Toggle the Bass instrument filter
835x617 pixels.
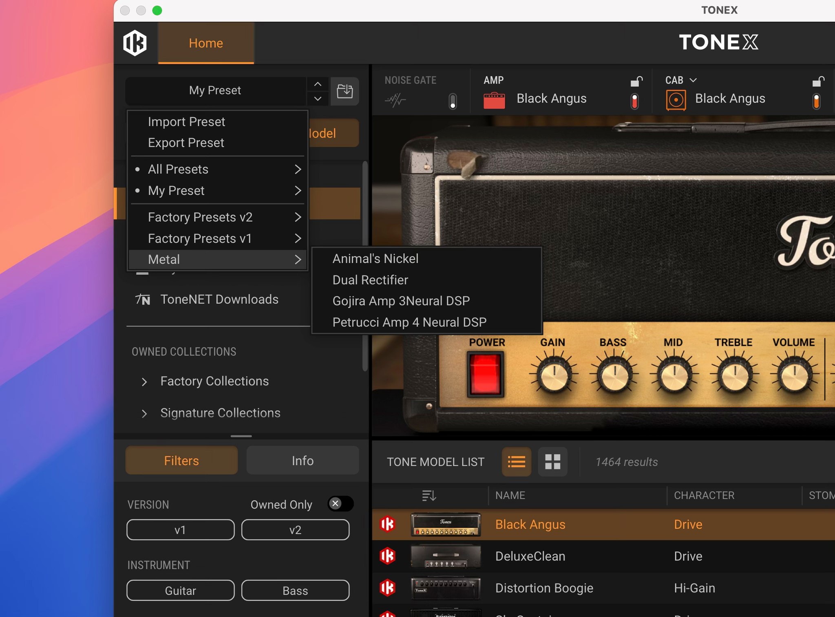click(295, 591)
